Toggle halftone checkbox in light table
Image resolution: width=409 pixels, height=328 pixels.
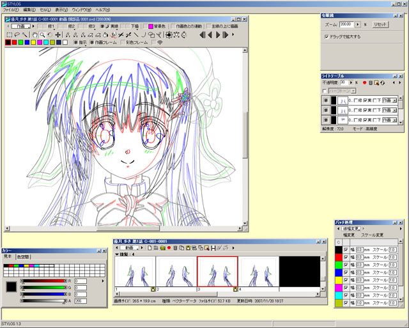point(325,91)
